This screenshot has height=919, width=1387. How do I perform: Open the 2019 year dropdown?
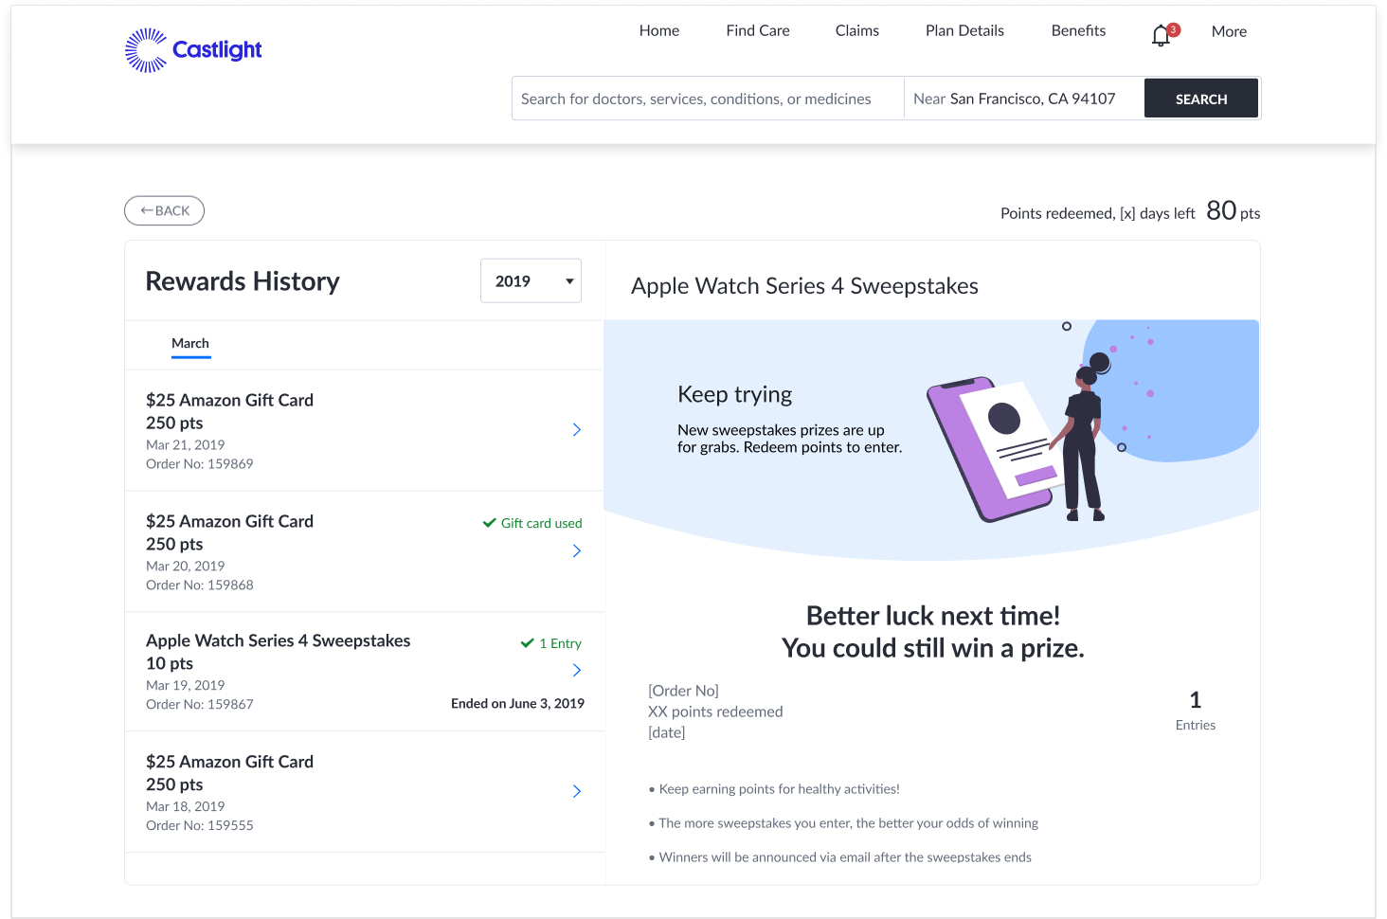click(531, 281)
